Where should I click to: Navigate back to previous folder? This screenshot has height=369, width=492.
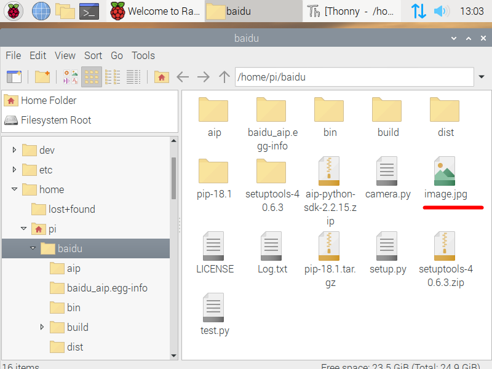tap(183, 77)
